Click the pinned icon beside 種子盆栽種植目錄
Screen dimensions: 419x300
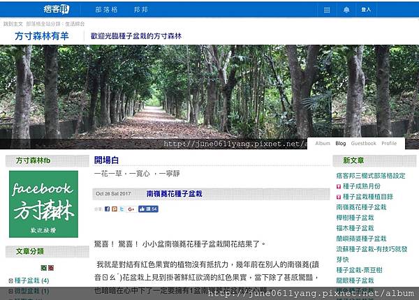point(339,197)
